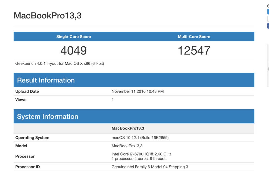Click the Model row value MacBookPro13,3

click(127, 146)
